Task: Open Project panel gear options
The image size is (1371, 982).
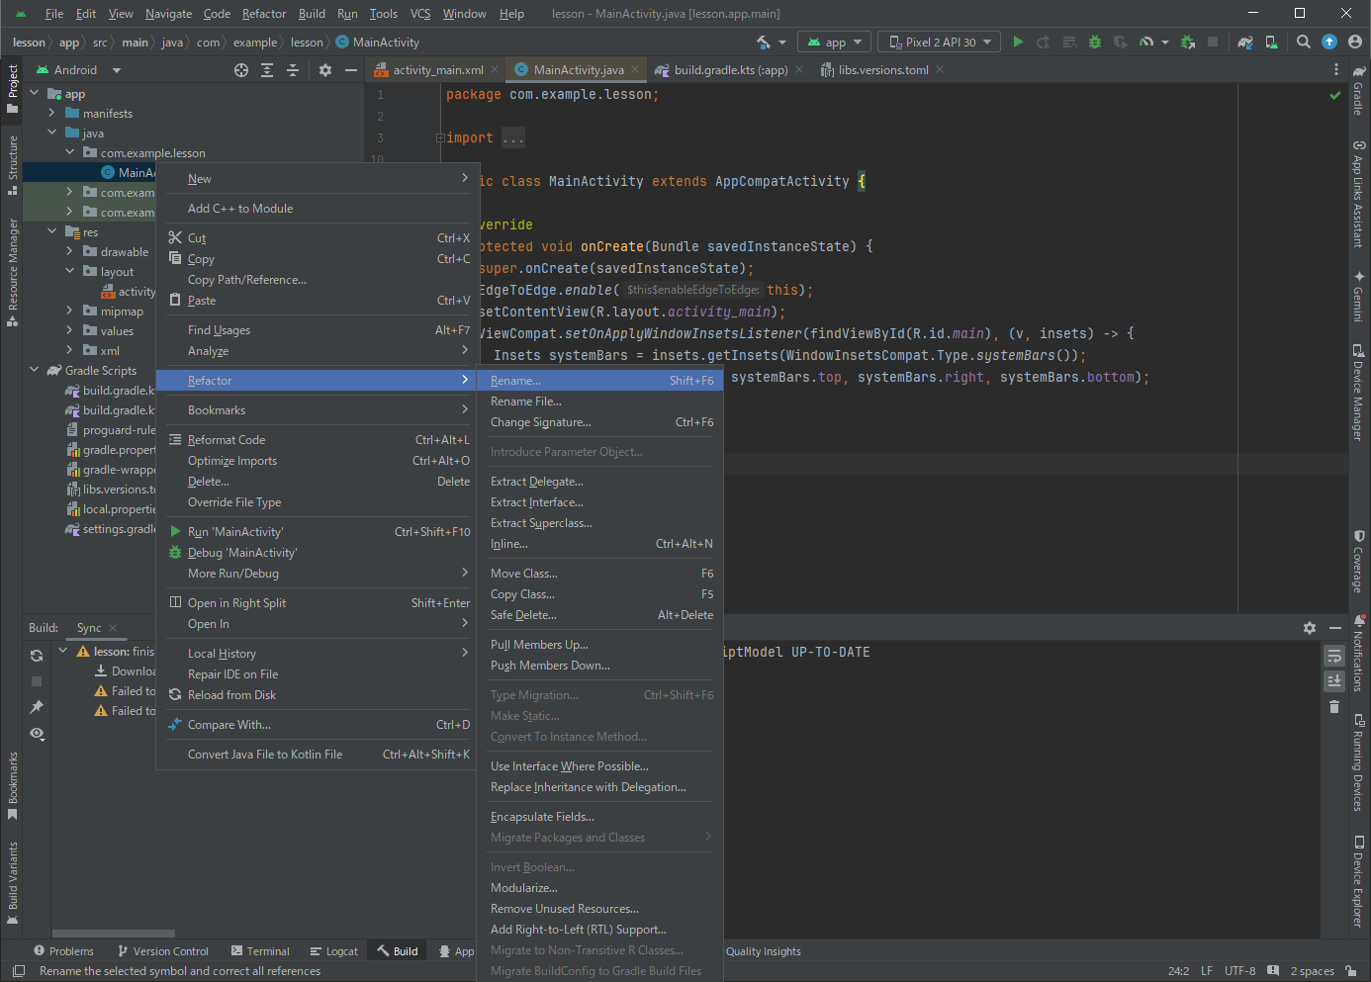Action: (x=325, y=70)
